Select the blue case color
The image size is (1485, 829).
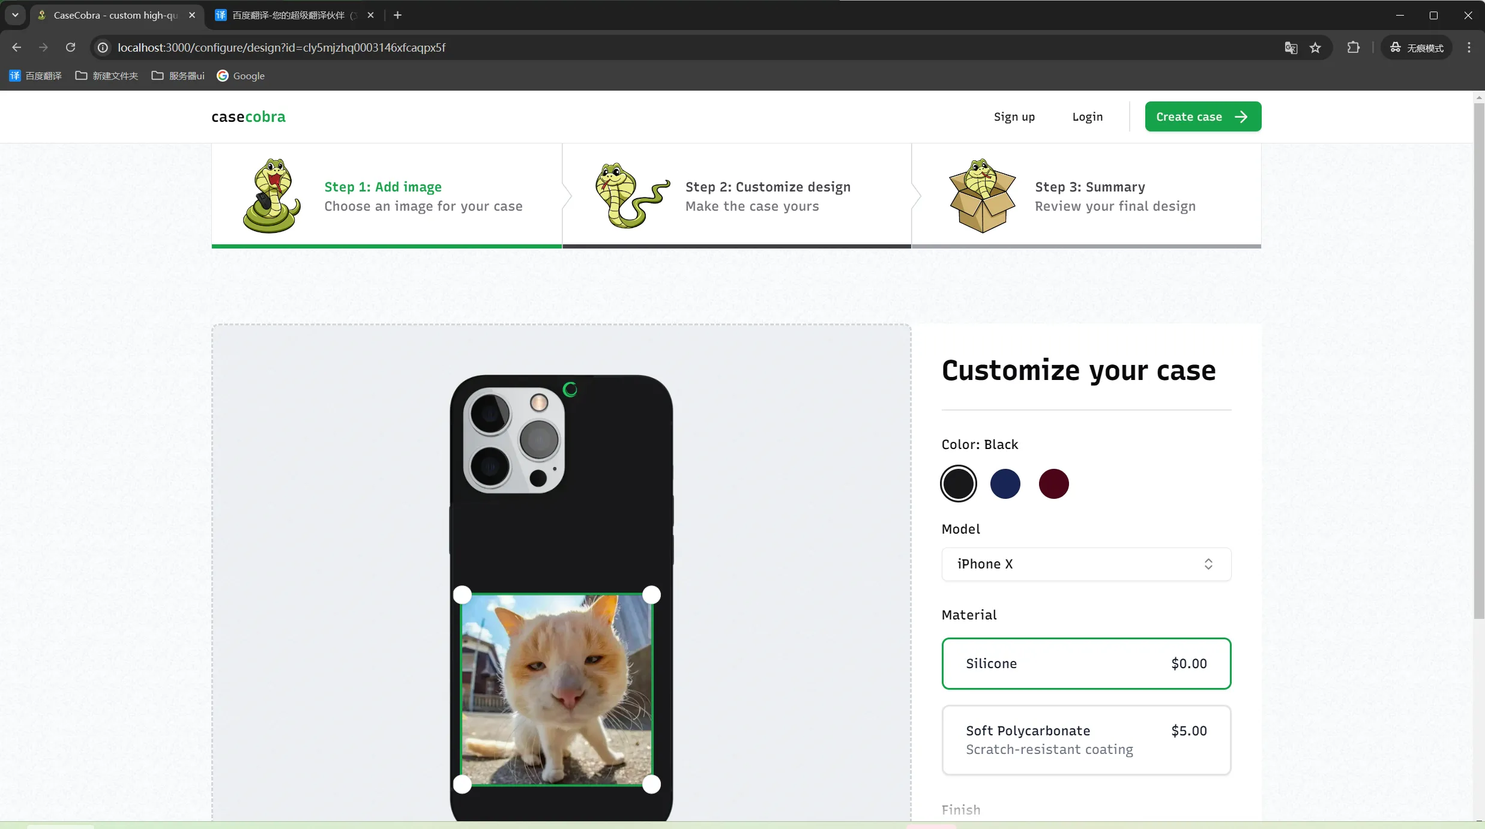(1005, 484)
